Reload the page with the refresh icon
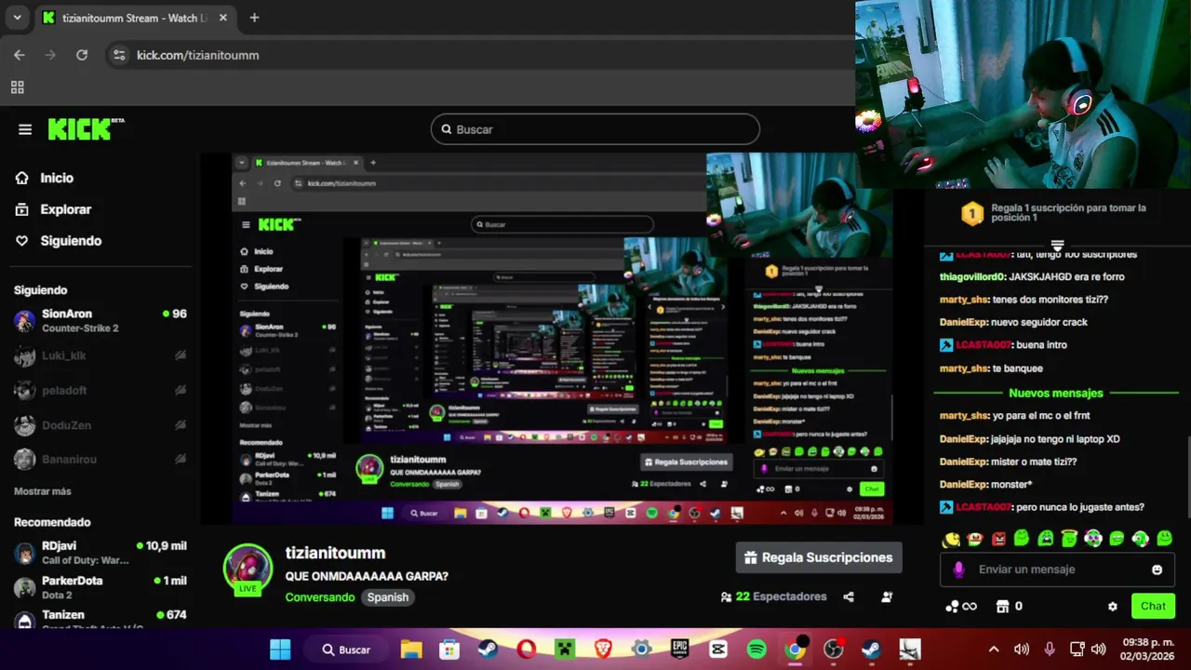The image size is (1191, 670). [x=82, y=55]
